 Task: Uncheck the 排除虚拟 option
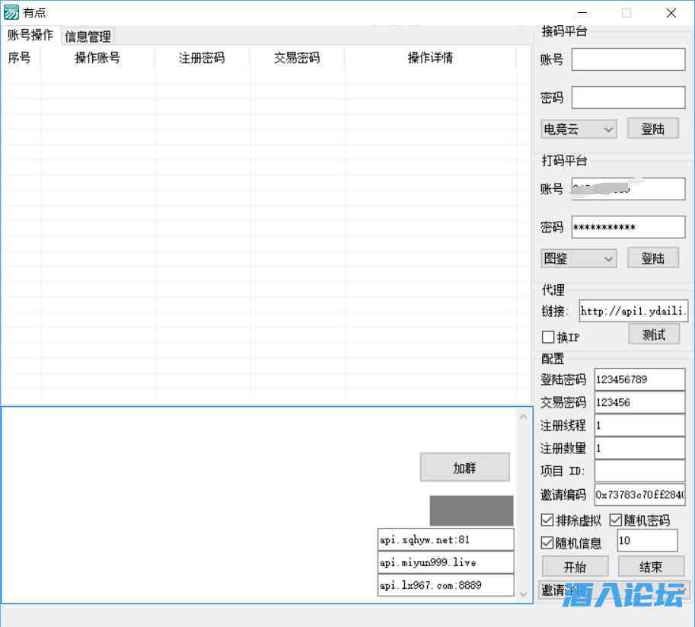tap(547, 520)
